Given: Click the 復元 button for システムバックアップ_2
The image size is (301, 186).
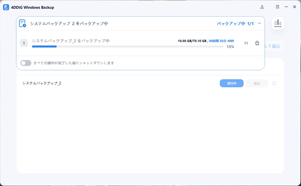Looking at the screenshot, I should [x=257, y=83].
